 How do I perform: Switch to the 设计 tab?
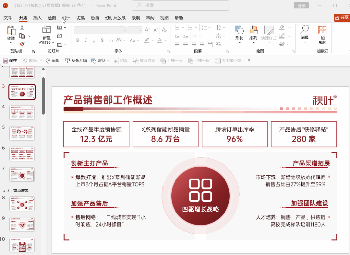tap(66, 18)
